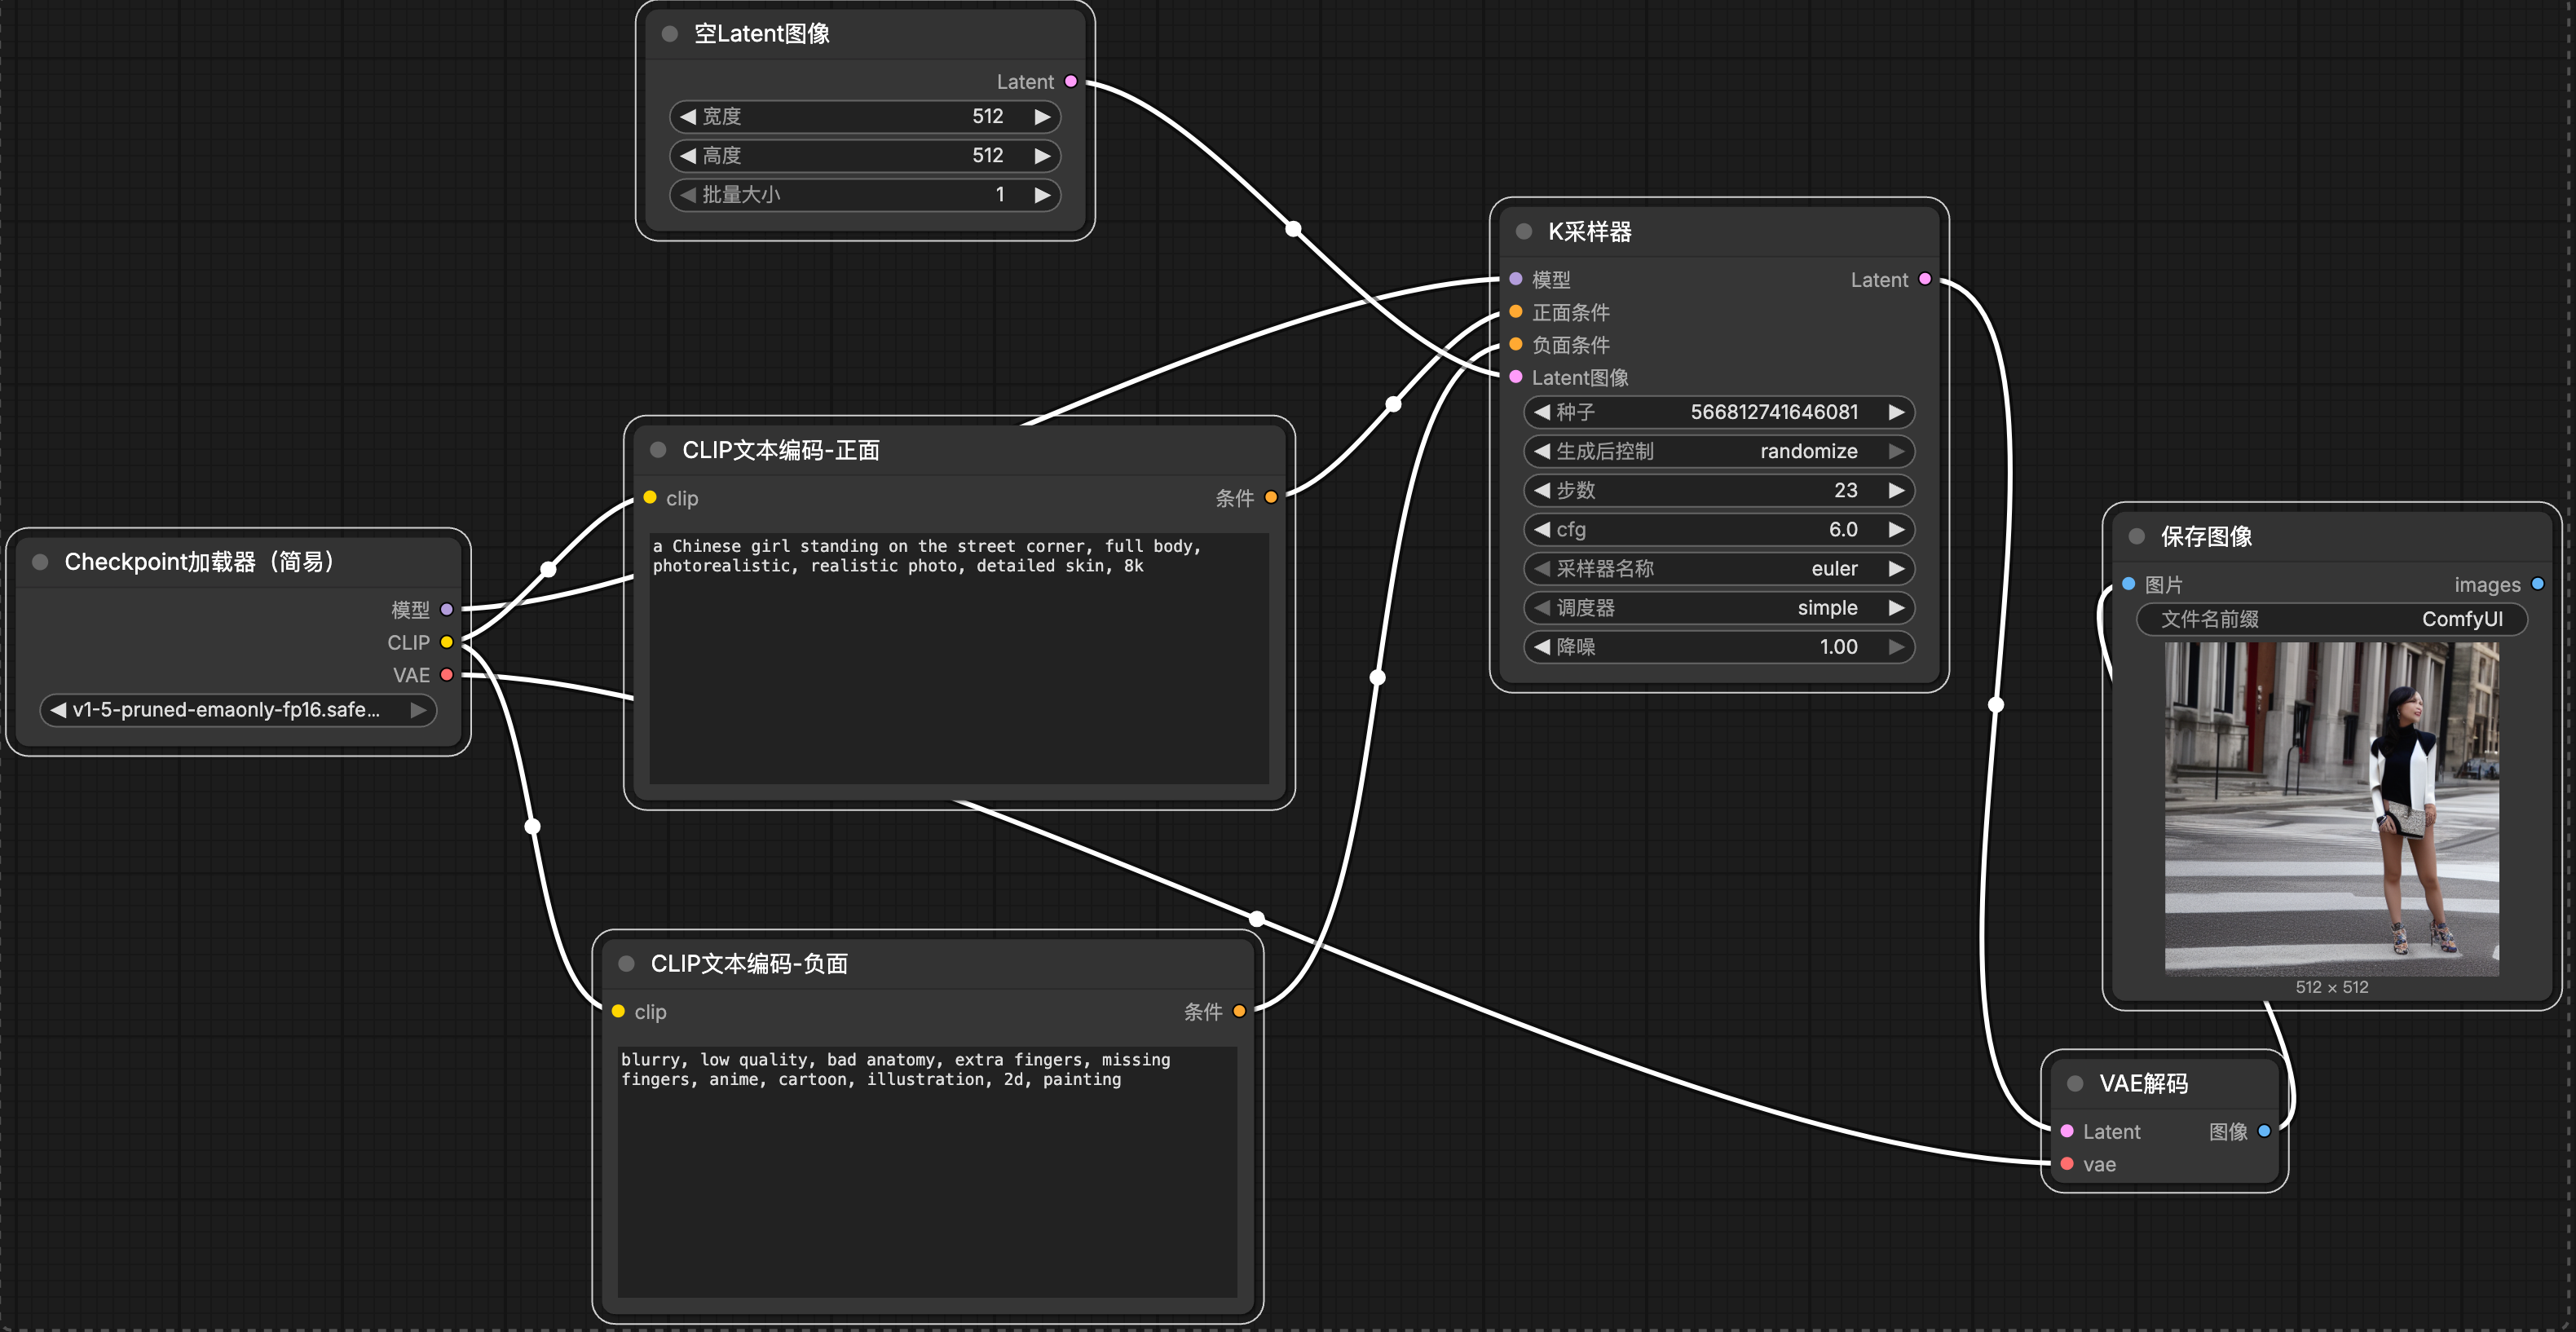Edit the 文件名前缀 ComfyUI field
Viewport: 2576px width, 1332px height.
2331,619
